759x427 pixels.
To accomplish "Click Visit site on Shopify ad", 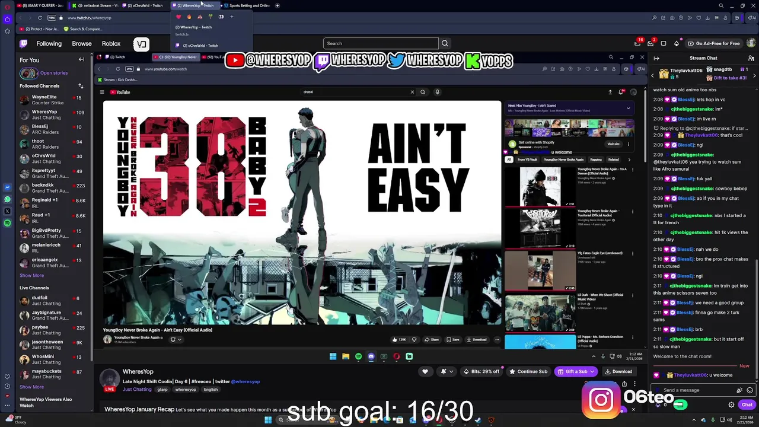I will 613,144.
